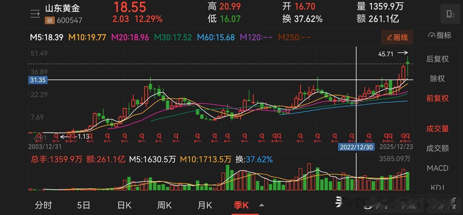Select 后复权 price adjustment
The height and width of the screenshot is (215, 463).
tap(437, 59)
